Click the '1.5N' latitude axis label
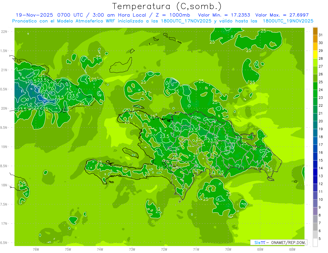Viewport: 328px width, 253px height. (4, 51)
